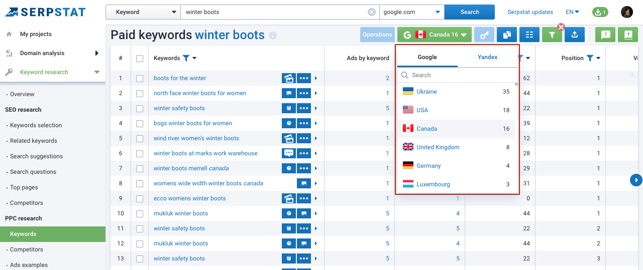Check the box for bogs winter boots for women
This screenshot has height=270, width=643.
tap(140, 124)
